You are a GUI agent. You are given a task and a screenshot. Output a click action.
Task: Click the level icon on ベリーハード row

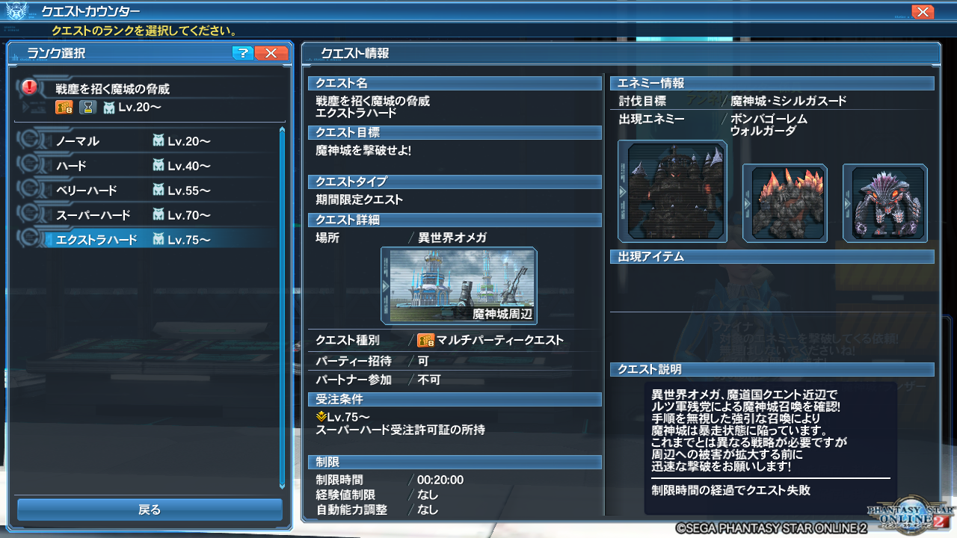pyautogui.click(x=158, y=191)
